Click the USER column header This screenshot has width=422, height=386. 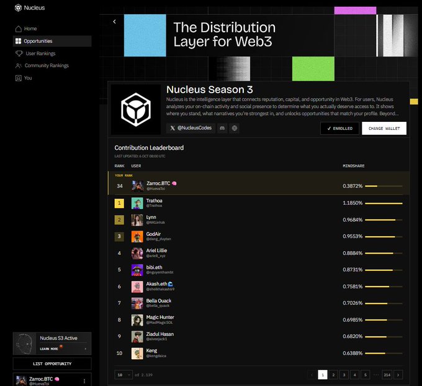(136, 166)
